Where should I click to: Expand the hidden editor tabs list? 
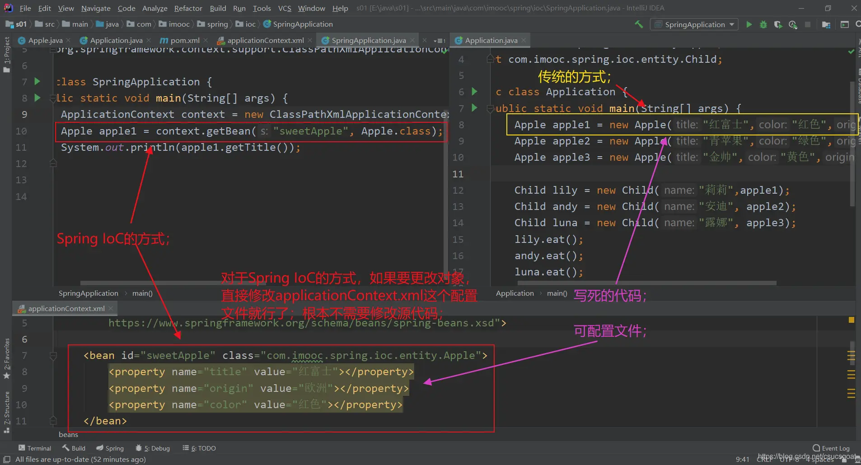click(x=440, y=41)
